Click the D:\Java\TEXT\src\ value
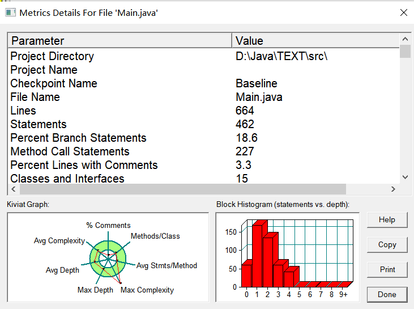The height and width of the screenshot is (309, 414). coord(281,56)
